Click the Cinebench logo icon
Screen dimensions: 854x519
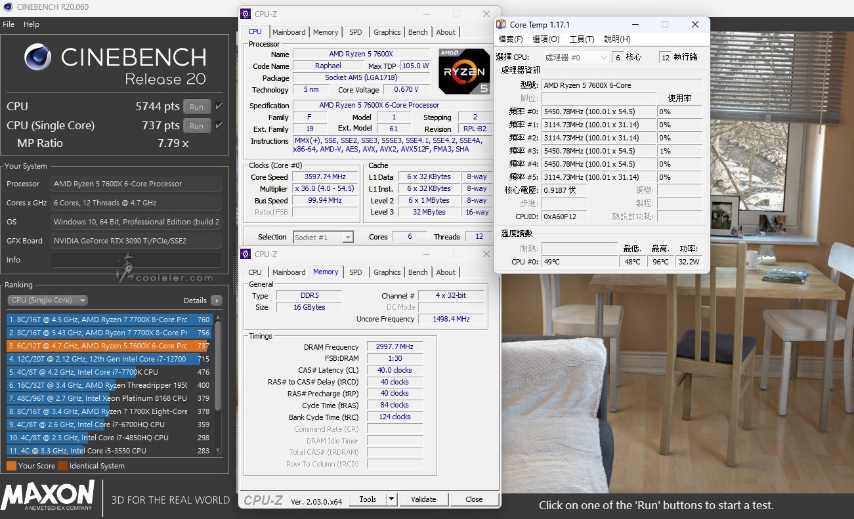(x=37, y=57)
